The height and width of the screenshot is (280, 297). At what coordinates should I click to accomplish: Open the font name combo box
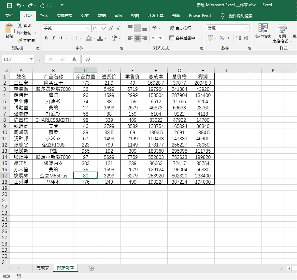(67, 28)
